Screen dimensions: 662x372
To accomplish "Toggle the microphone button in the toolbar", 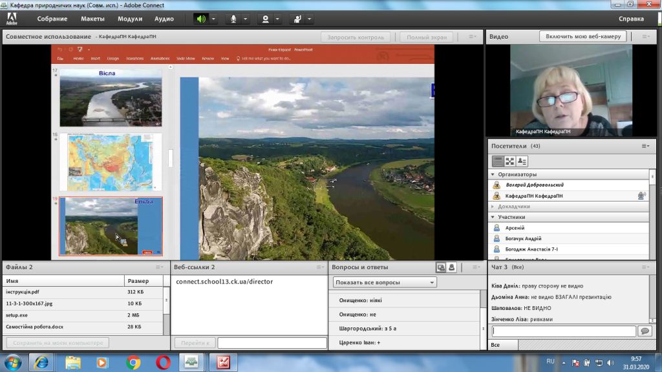I will (233, 19).
